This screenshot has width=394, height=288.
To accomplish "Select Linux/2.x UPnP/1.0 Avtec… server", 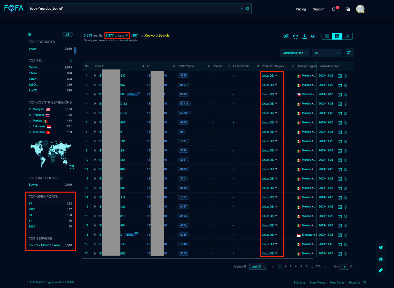I will point(46,245).
